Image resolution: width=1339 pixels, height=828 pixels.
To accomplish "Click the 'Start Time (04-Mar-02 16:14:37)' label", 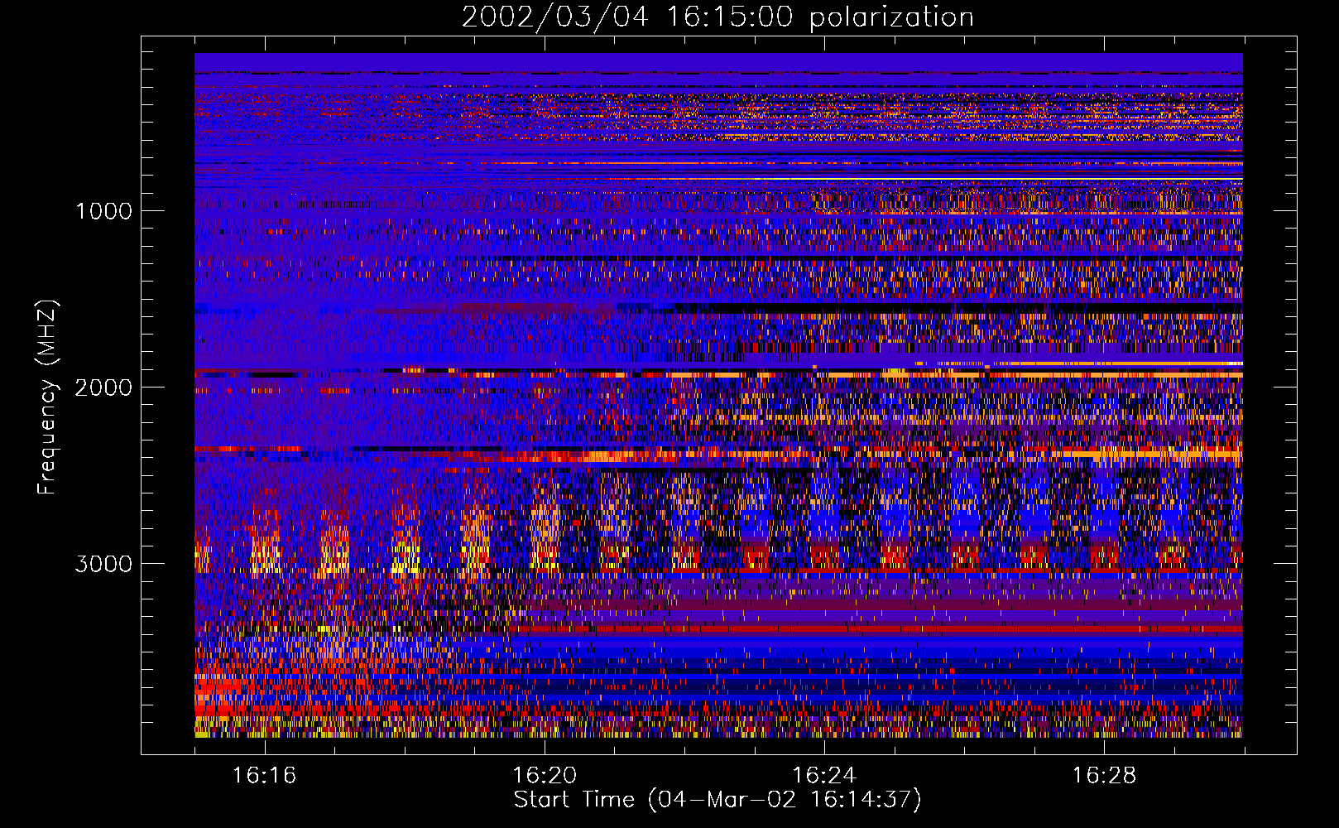I will (717, 800).
